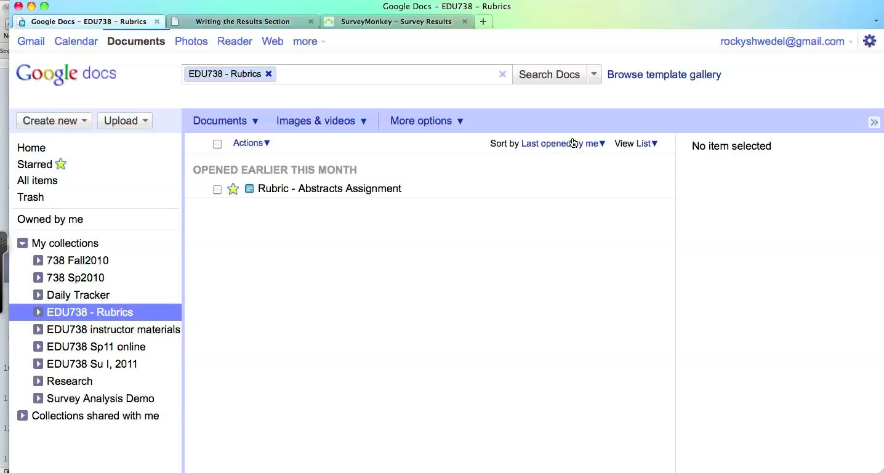884x473 pixels.
Task: Select the 738 Fall2010 collection
Action: 78,261
